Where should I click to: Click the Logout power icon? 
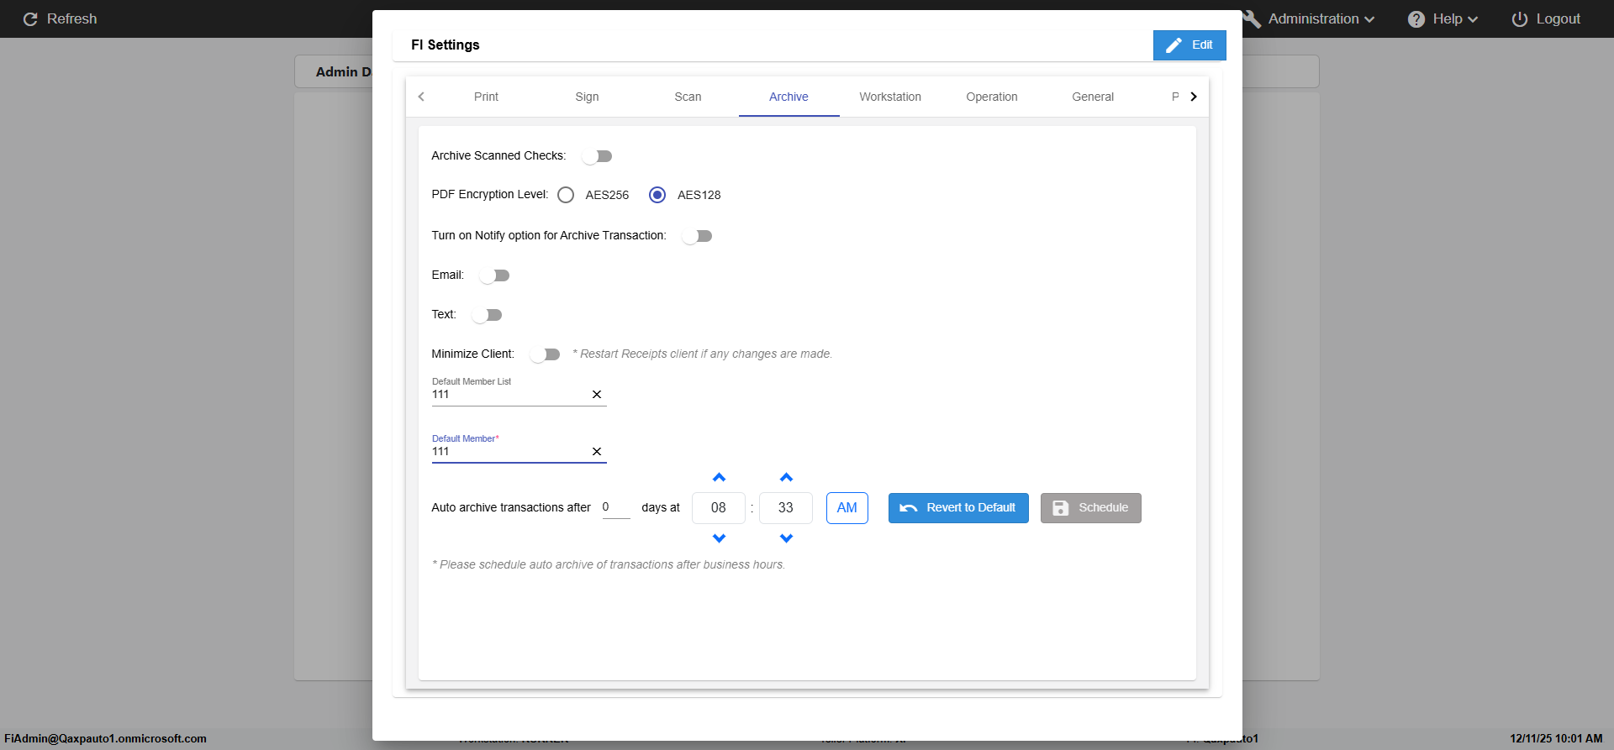1519,19
